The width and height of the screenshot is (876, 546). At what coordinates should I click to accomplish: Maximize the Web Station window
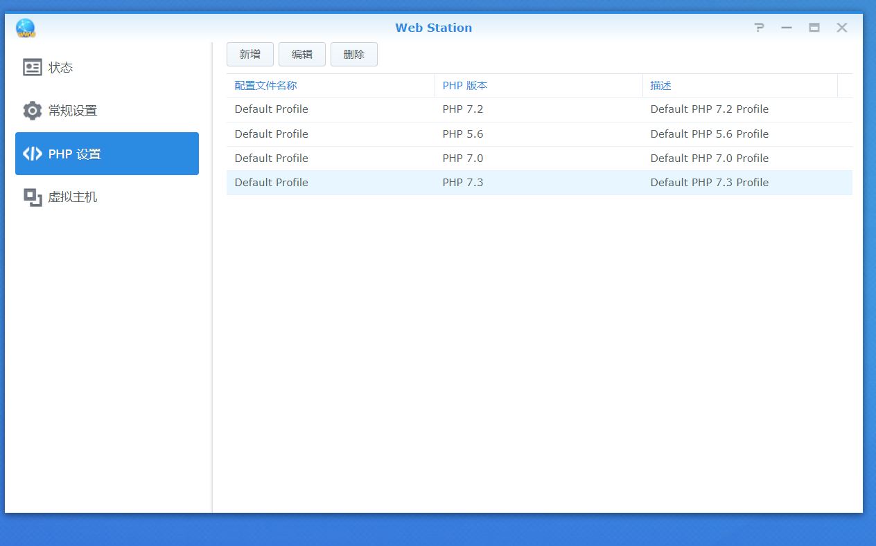pyautogui.click(x=814, y=28)
